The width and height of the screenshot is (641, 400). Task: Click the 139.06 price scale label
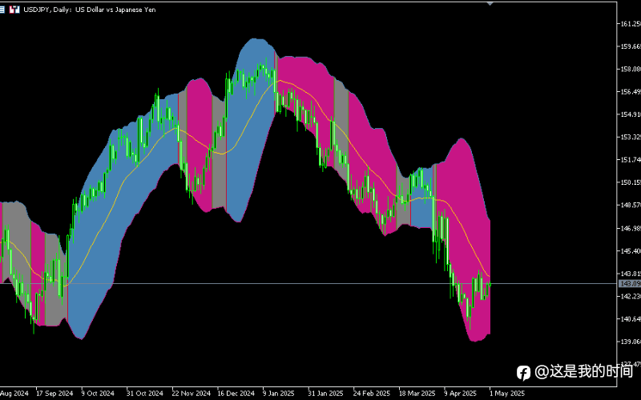(x=630, y=342)
